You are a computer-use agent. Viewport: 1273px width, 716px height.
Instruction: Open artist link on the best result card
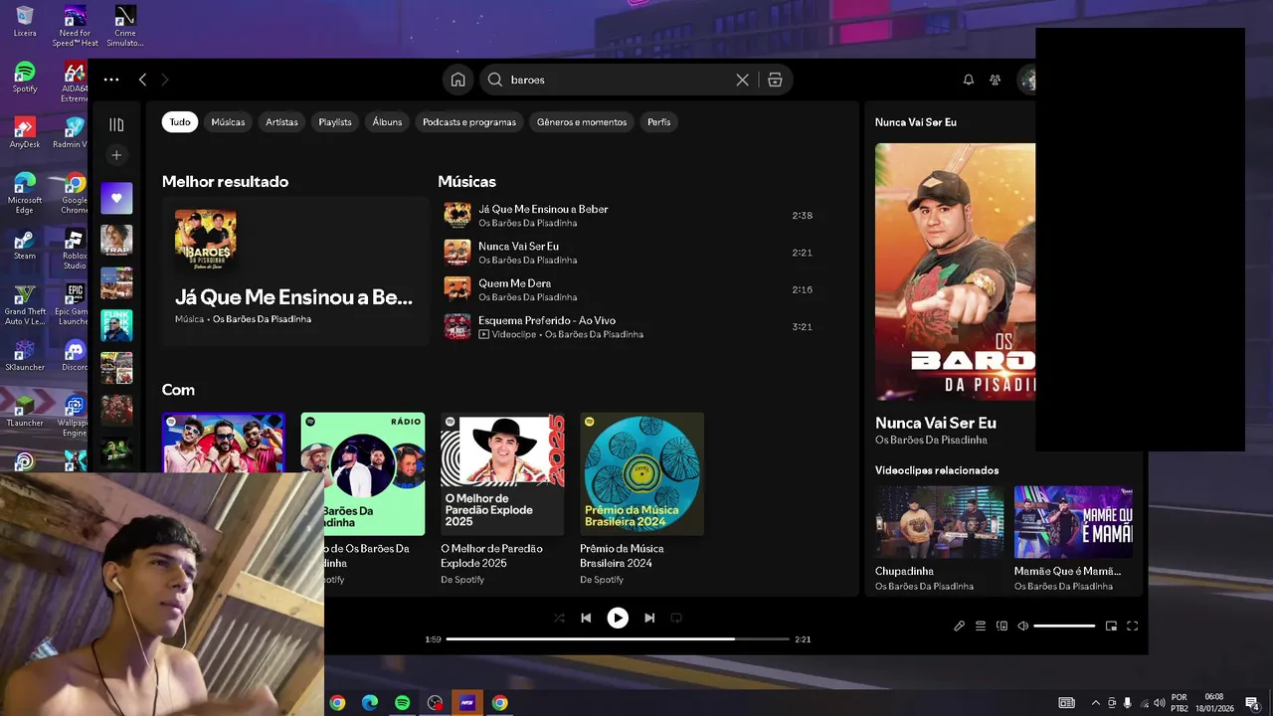coord(262,319)
